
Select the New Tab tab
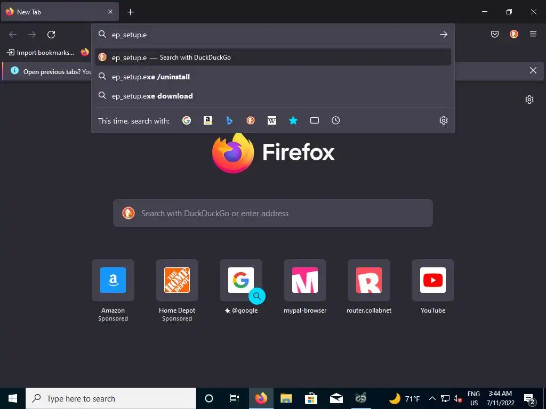(60, 12)
